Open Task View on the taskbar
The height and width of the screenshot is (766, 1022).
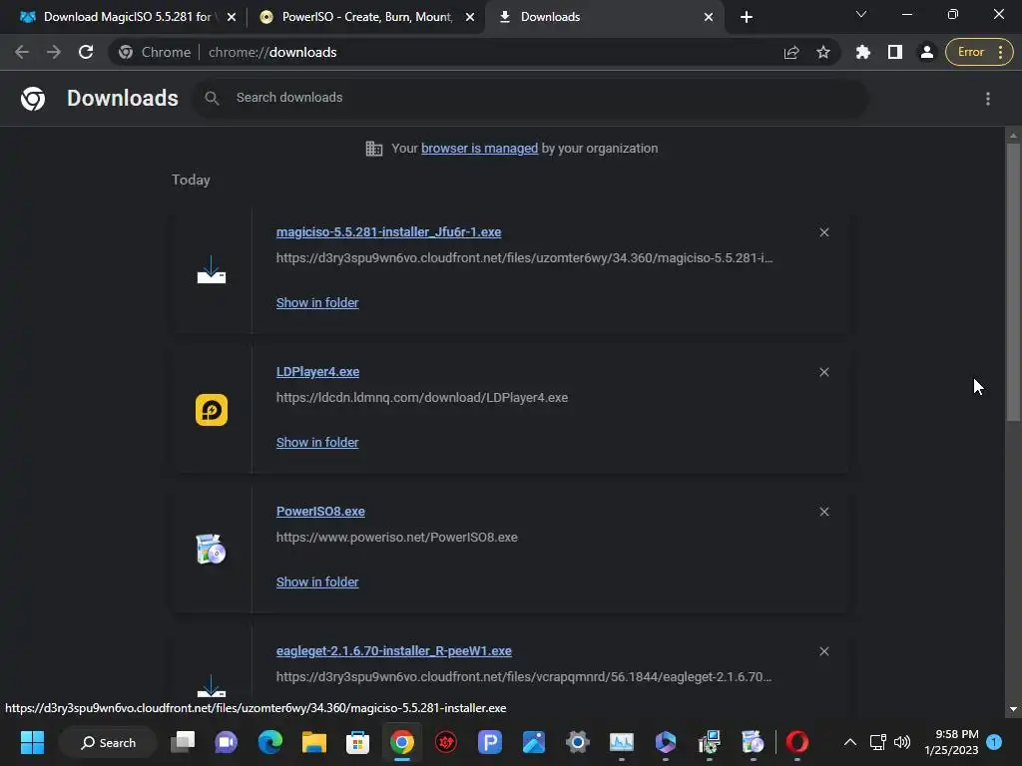pyautogui.click(x=183, y=742)
